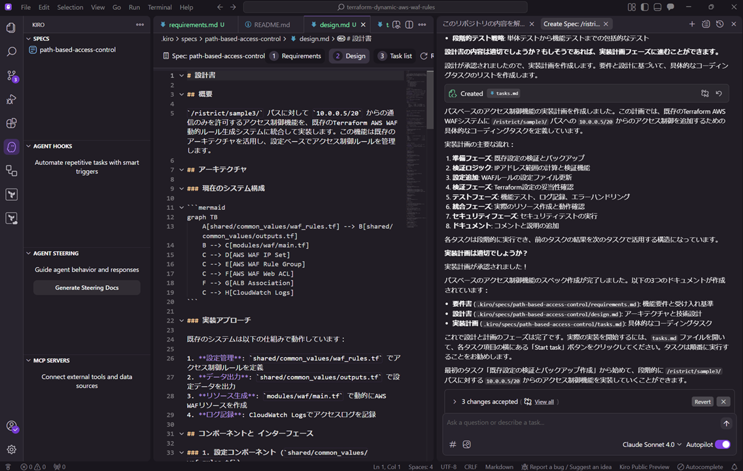
Task: Click the undo arrow in Created tasks.md row
Action: coord(719,94)
